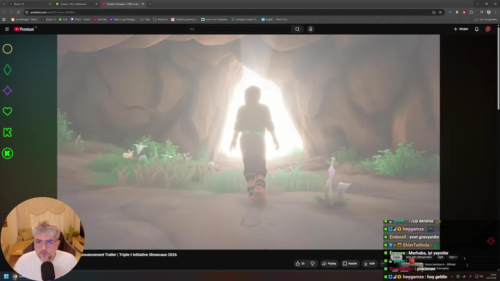
Task: Open the volume speaker tray icon
Action: click(x=481, y=276)
